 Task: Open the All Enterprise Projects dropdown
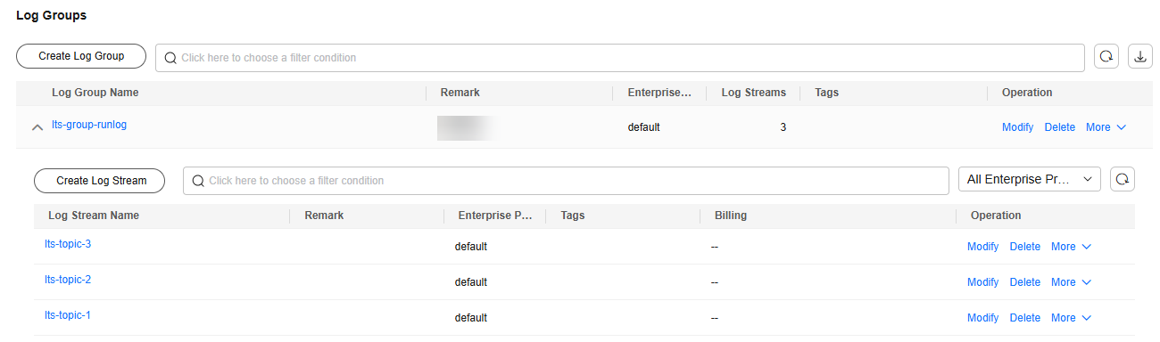1029,180
